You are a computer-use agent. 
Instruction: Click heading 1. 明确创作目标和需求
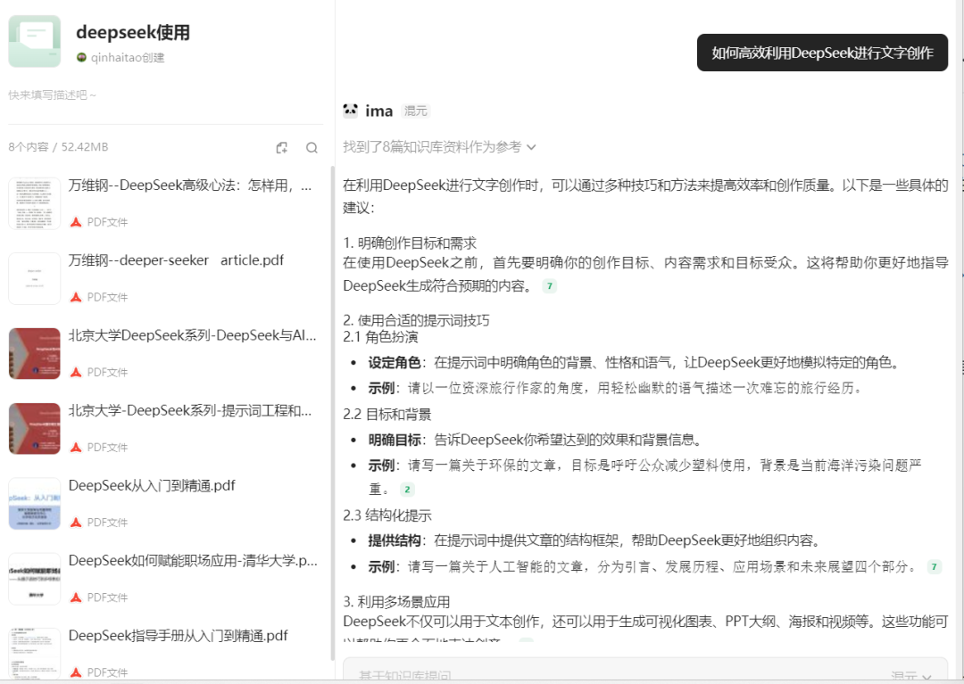(x=410, y=243)
